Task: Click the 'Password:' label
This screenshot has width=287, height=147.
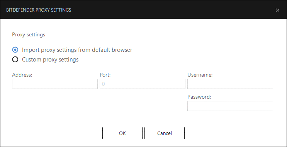Action: click(x=199, y=97)
